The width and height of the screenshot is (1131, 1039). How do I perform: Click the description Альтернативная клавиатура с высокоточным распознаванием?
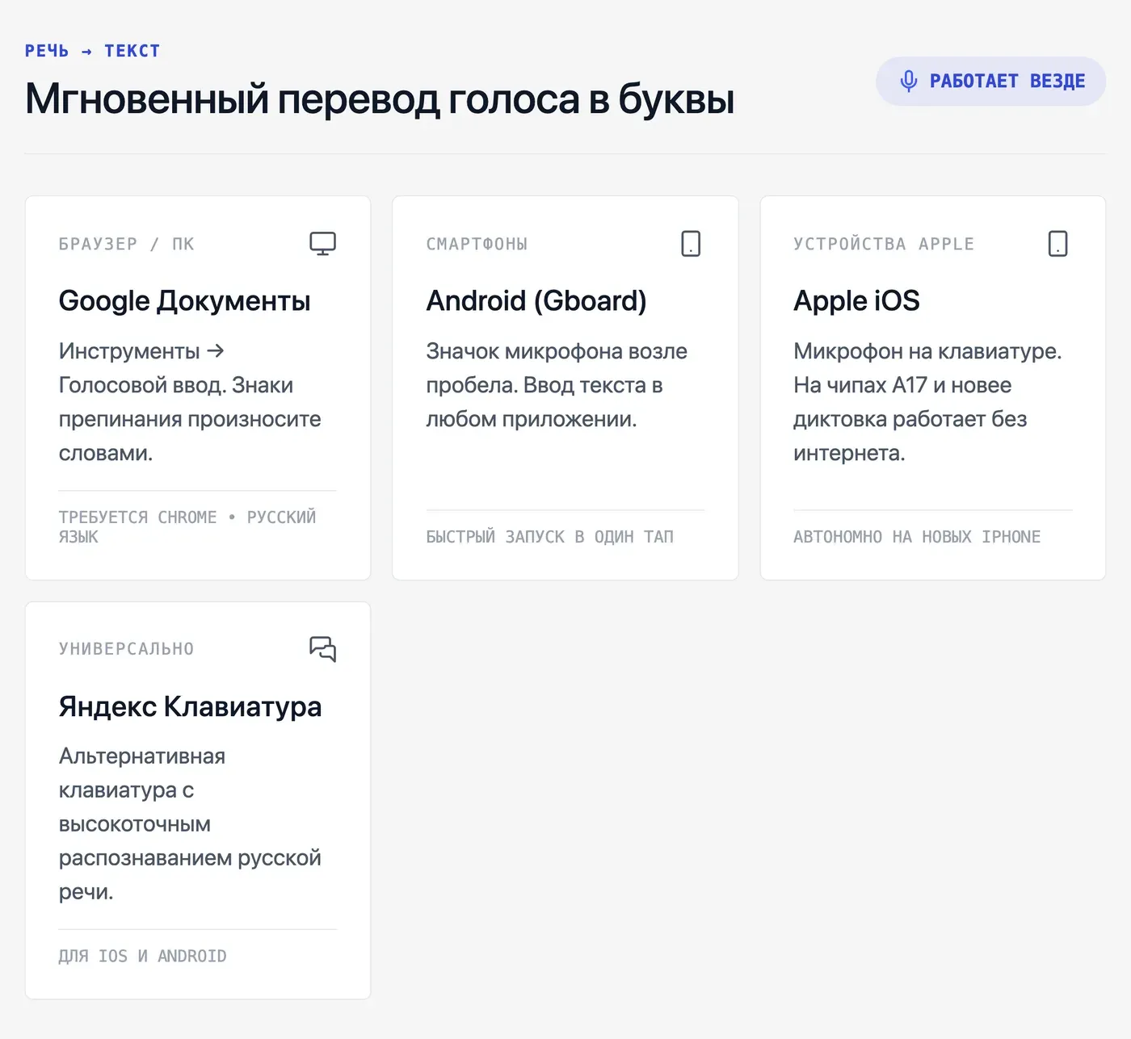tap(190, 824)
